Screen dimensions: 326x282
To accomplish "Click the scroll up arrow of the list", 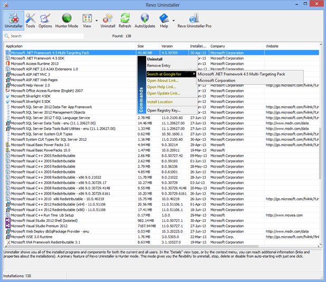I will tap(320, 44).
